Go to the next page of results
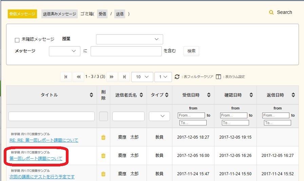 point(112,77)
